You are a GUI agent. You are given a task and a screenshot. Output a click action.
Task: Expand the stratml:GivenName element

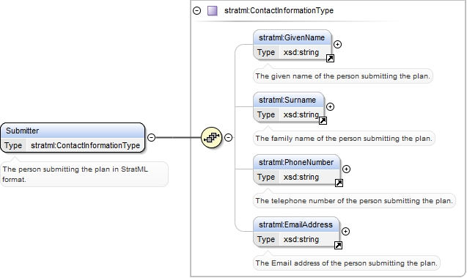(x=337, y=45)
